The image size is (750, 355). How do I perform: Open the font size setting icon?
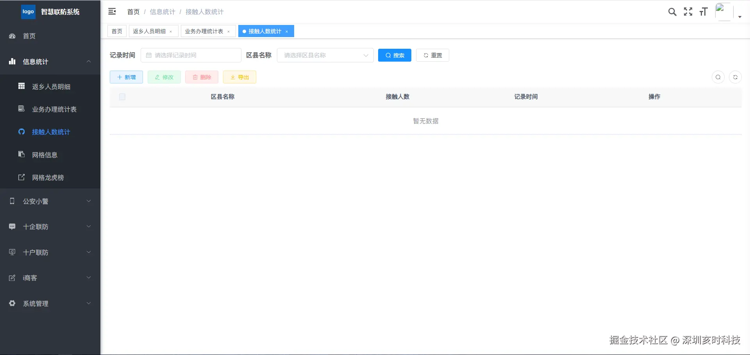click(704, 12)
